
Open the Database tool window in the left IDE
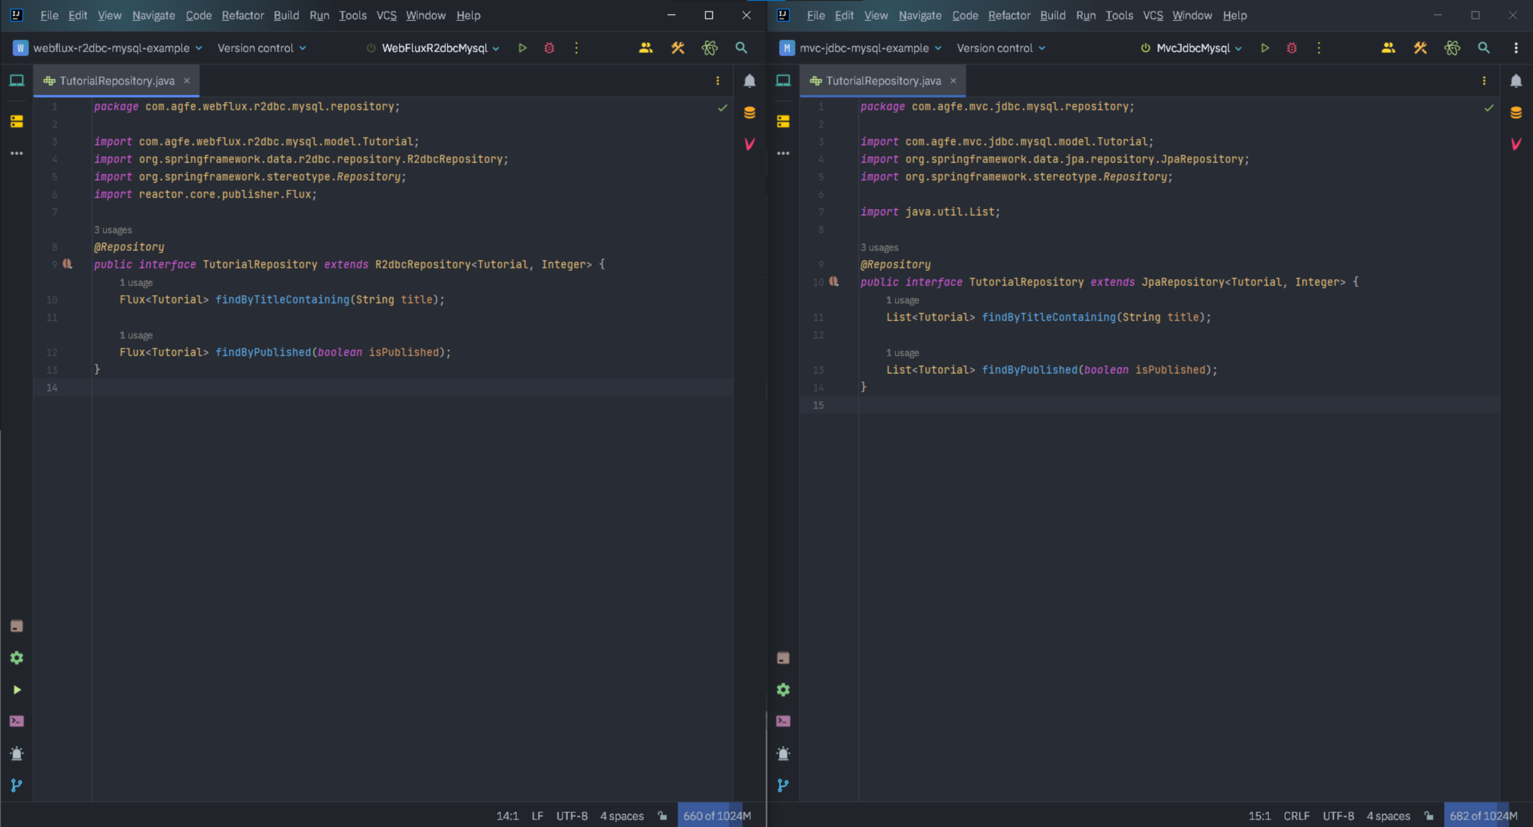tap(749, 112)
